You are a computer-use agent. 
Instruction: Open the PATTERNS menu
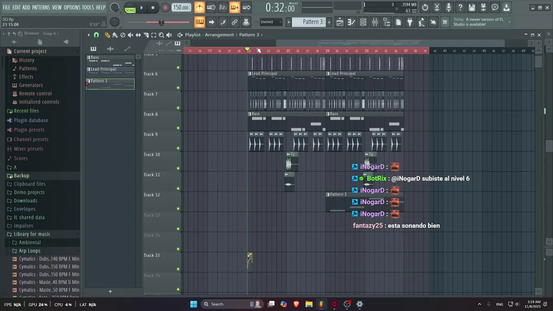(41, 7)
